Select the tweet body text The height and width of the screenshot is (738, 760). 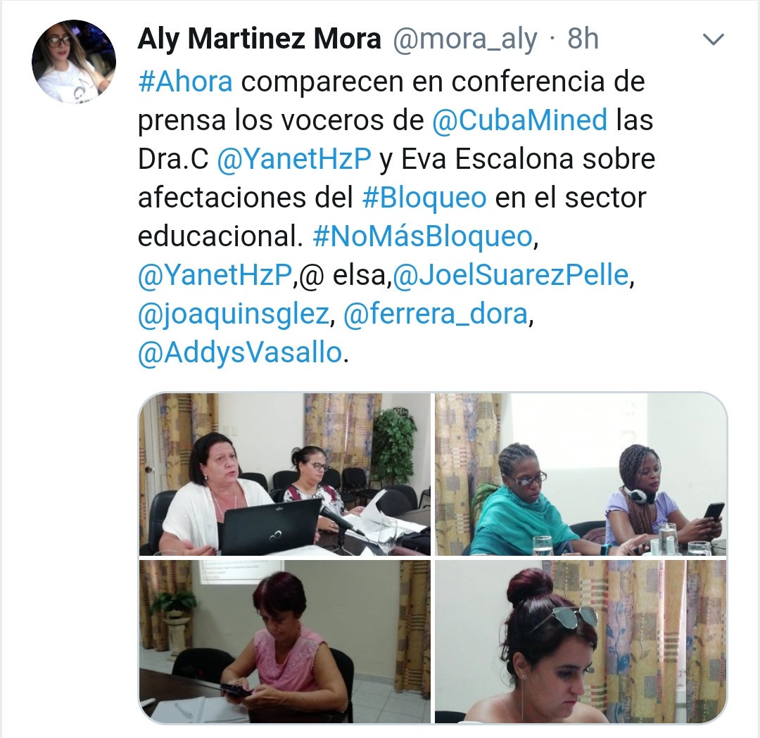(x=396, y=217)
